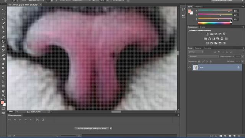The height and width of the screenshot is (138, 245).
Task: Toggle visibility eye of the layer
Action: [189, 67]
